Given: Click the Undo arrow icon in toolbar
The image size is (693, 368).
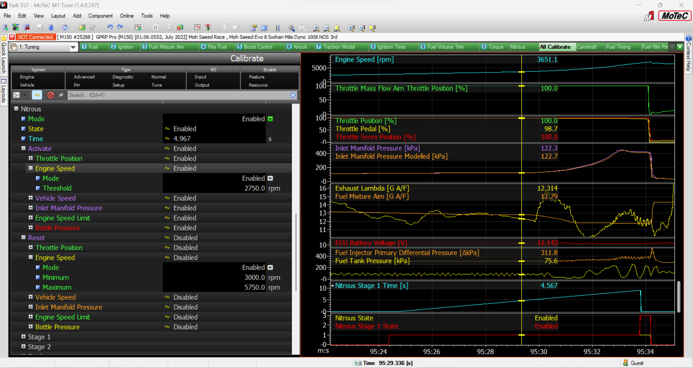Looking at the screenshot, I should tap(110, 27).
